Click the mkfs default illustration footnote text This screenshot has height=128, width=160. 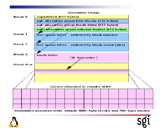coord(82,110)
